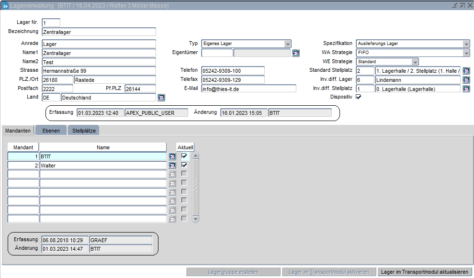Open lookup icon for Inv.diff. Lager Lindemann
Image resolution: width=474 pixels, height=278 pixels.
(x=466, y=80)
